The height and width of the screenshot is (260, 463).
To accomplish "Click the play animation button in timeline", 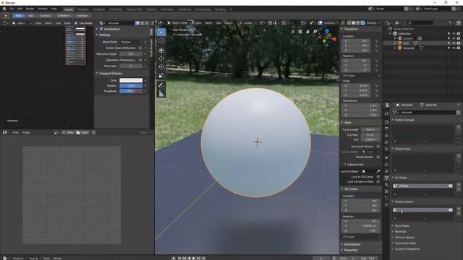I will pos(194,258).
